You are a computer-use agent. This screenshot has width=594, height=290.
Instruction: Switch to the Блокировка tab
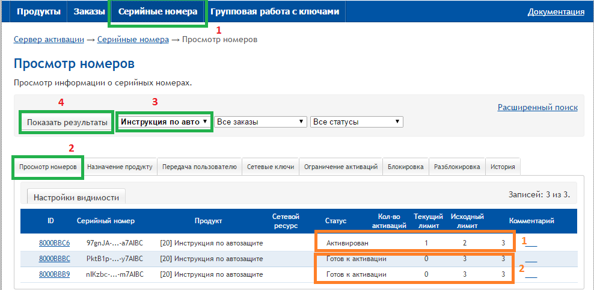click(405, 167)
